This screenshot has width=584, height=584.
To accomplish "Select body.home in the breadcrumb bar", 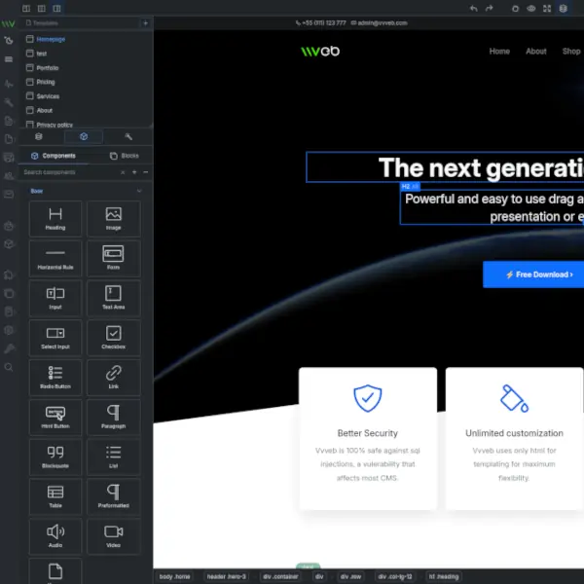I will [174, 576].
